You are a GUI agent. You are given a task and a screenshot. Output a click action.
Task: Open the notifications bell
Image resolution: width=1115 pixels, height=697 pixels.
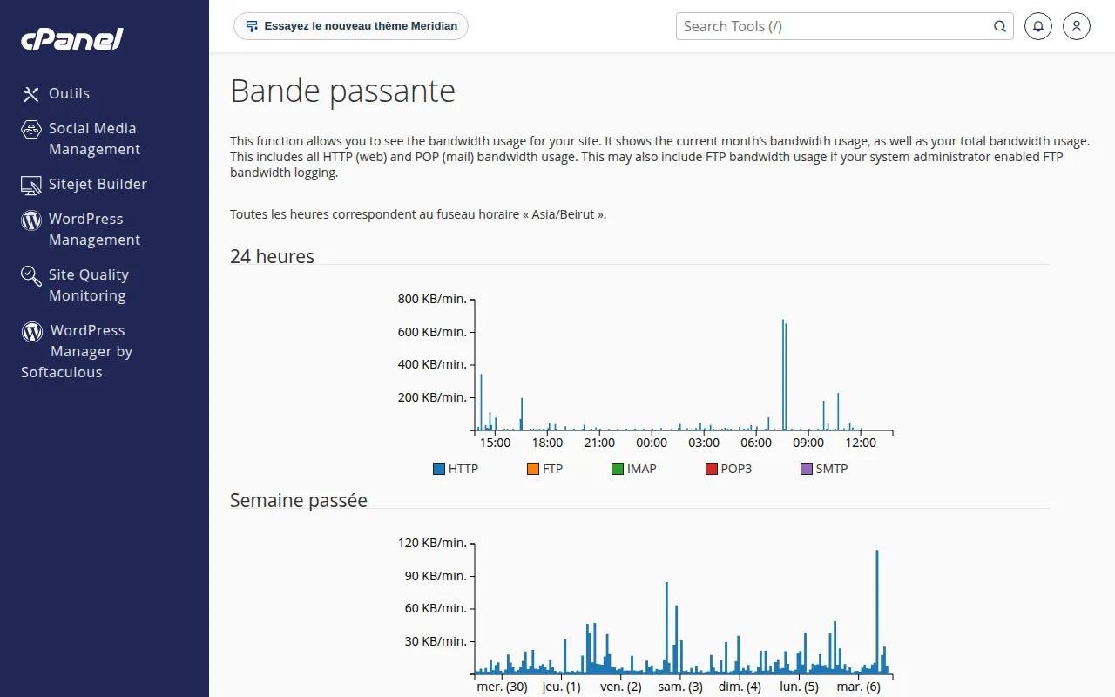(x=1037, y=26)
